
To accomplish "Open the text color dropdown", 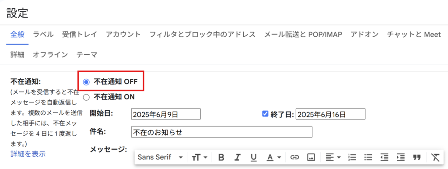I will (274, 157).
